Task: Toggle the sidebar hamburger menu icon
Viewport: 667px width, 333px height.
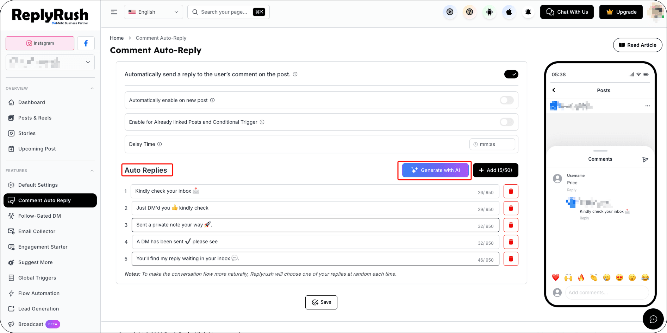Action: pyautogui.click(x=114, y=12)
